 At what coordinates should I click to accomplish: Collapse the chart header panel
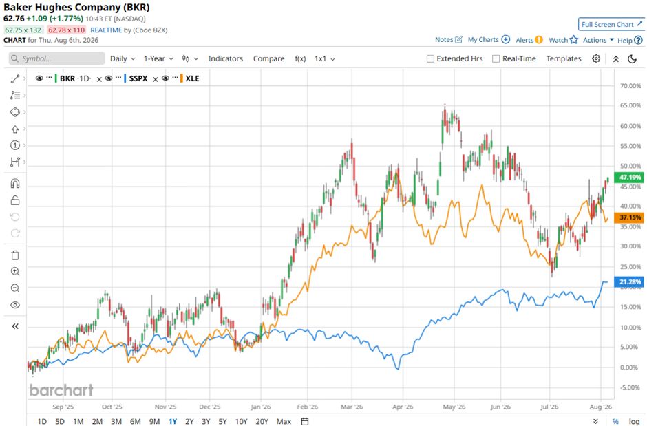(x=615, y=59)
